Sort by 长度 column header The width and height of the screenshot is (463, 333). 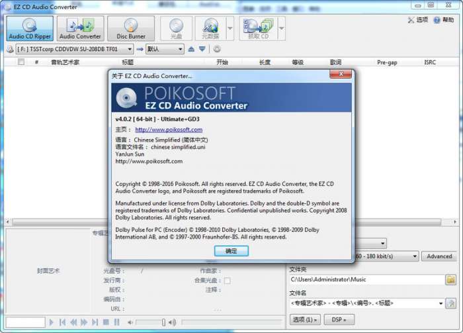click(265, 62)
